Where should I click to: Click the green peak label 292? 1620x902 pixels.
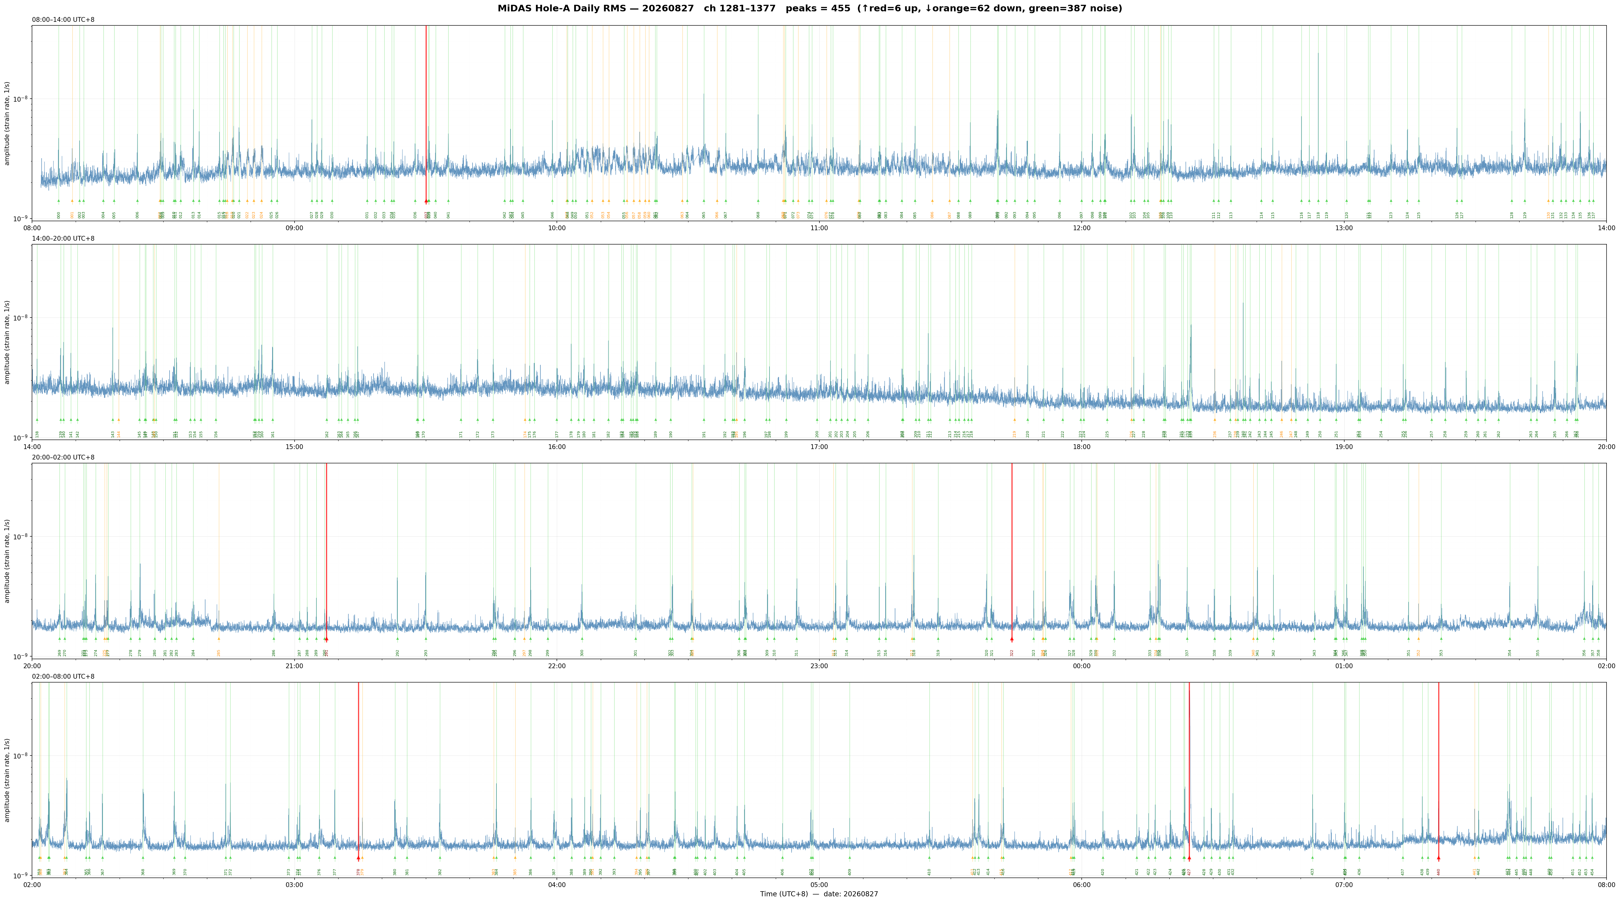click(x=397, y=653)
